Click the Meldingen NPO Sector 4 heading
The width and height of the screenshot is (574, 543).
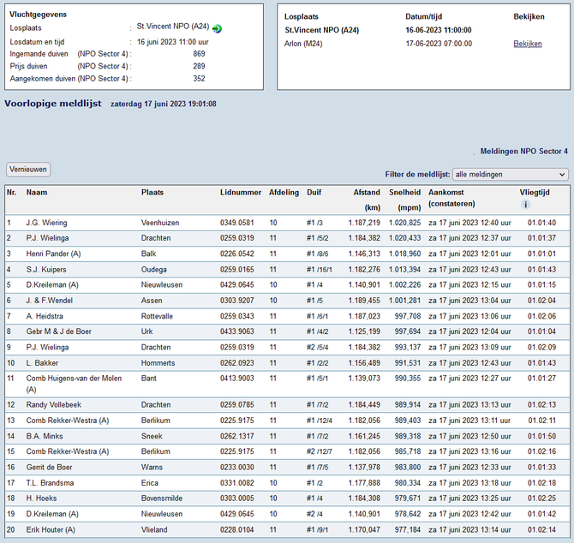[523, 151]
